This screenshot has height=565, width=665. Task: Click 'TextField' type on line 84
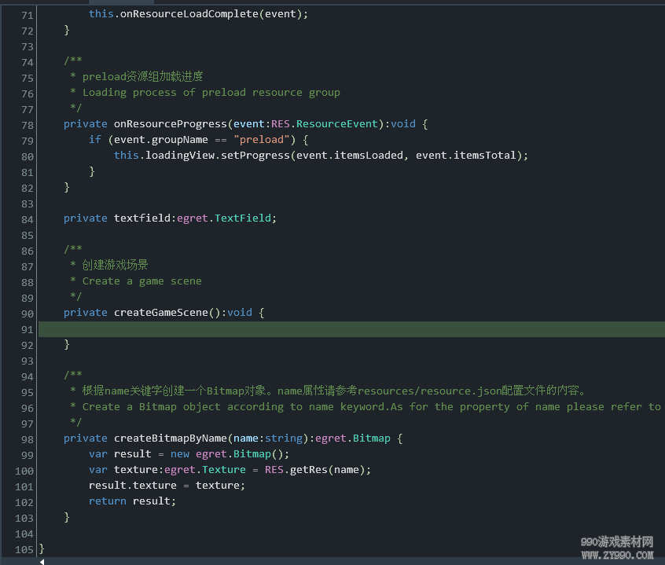pos(243,218)
